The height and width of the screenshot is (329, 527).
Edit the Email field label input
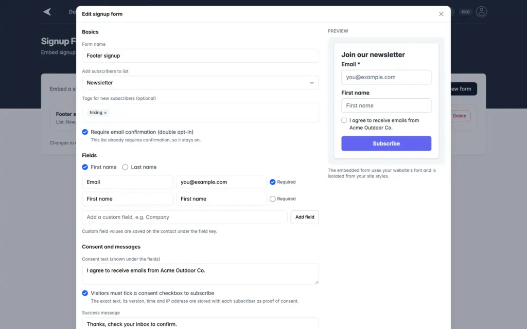(128, 182)
